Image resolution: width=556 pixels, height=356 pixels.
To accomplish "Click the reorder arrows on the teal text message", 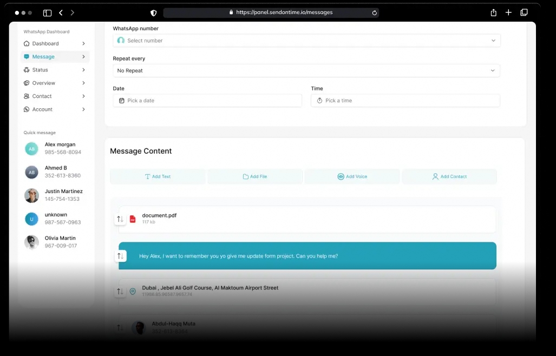I will click(x=121, y=256).
